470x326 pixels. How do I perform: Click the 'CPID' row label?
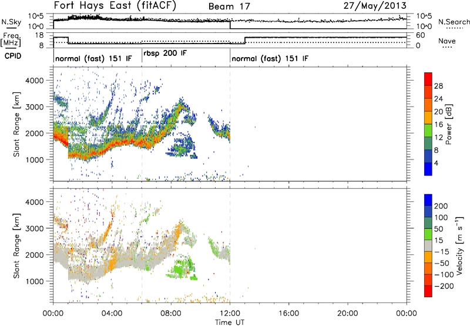point(13,56)
